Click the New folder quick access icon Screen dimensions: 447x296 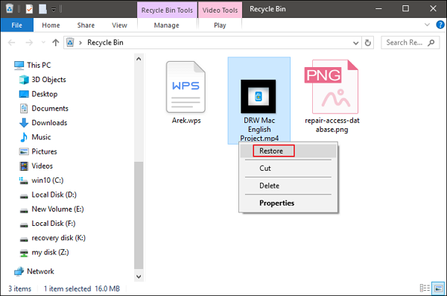[42, 9]
